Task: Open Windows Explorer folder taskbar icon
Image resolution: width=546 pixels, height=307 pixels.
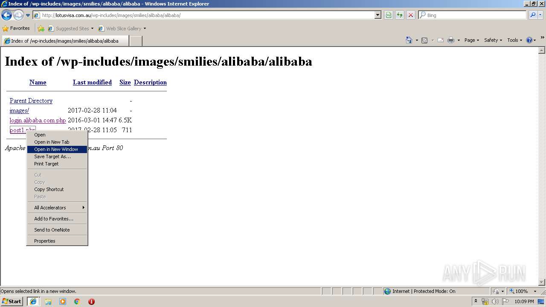Action: (48, 301)
